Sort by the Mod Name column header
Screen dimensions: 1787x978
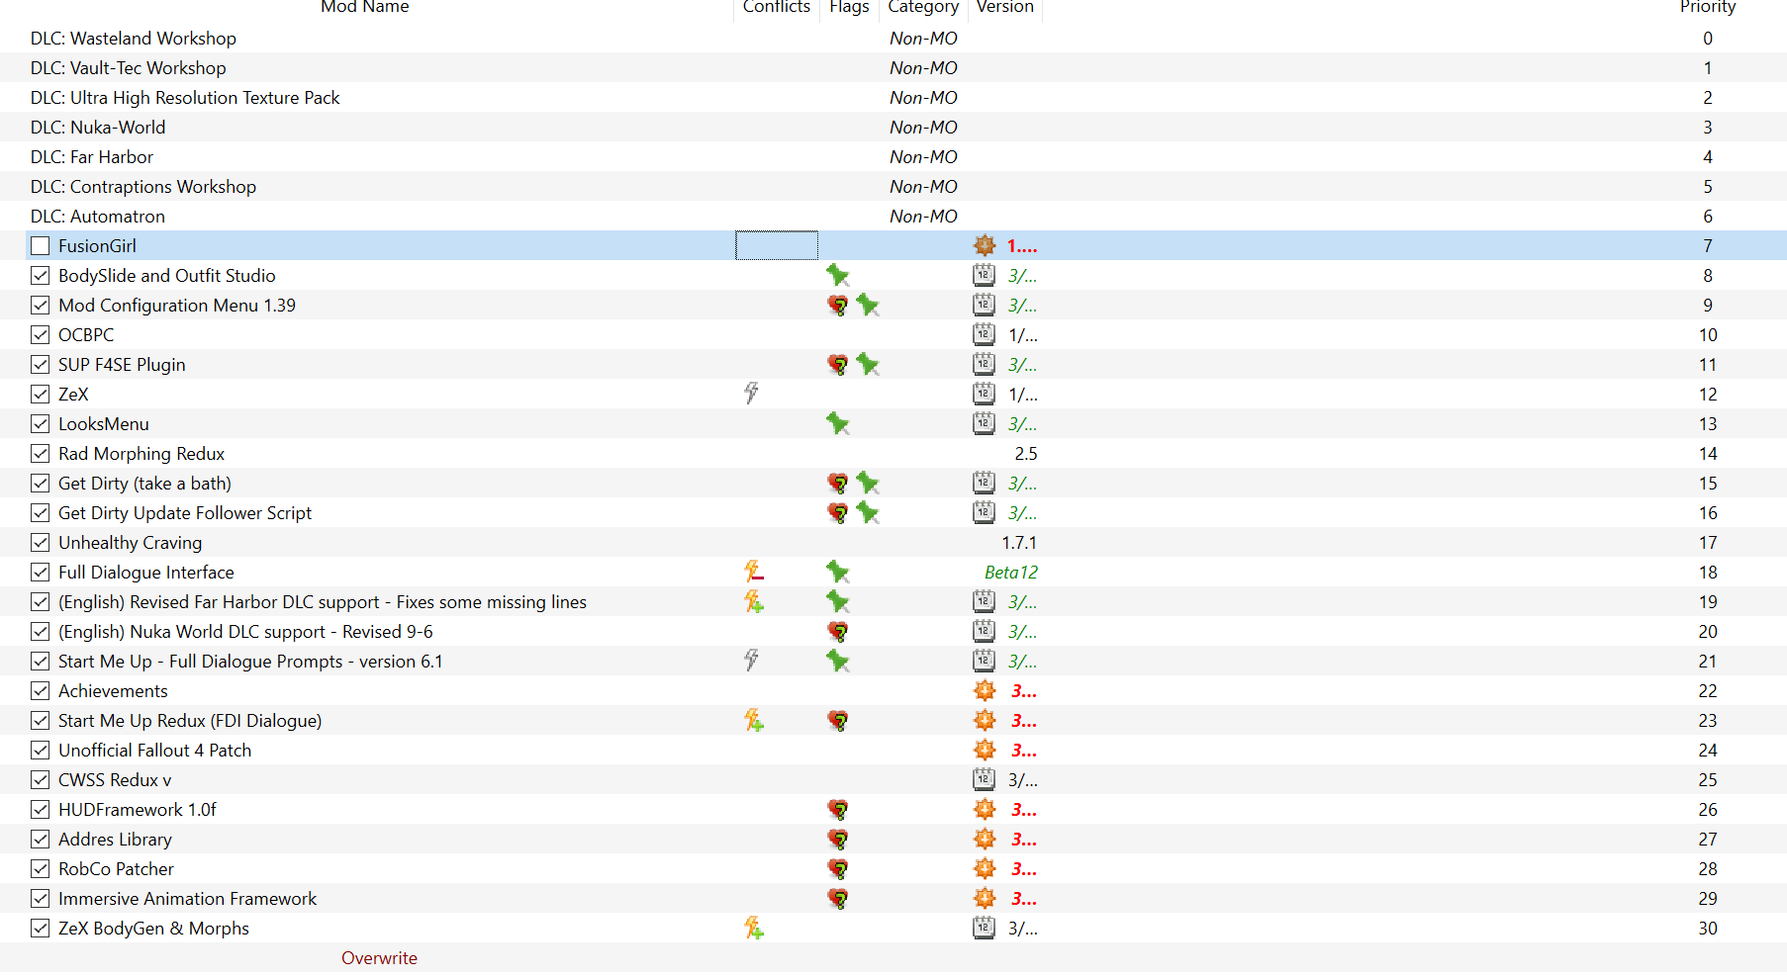(365, 7)
